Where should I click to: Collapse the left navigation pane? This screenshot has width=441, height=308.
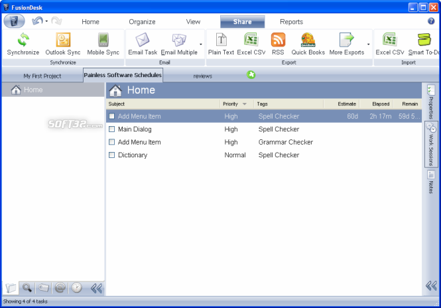click(x=96, y=288)
